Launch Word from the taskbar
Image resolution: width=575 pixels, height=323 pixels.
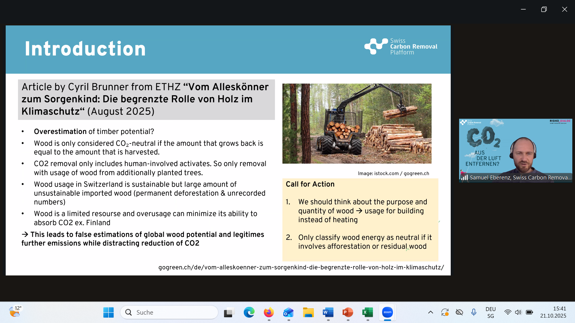tap(328, 313)
